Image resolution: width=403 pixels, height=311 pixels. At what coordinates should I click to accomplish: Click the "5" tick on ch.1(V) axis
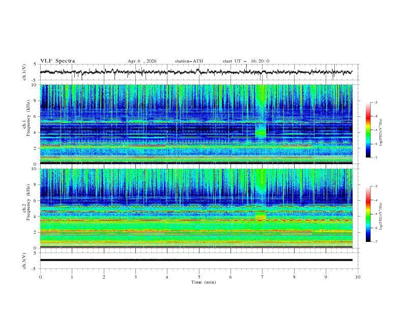(x=35, y=64)
